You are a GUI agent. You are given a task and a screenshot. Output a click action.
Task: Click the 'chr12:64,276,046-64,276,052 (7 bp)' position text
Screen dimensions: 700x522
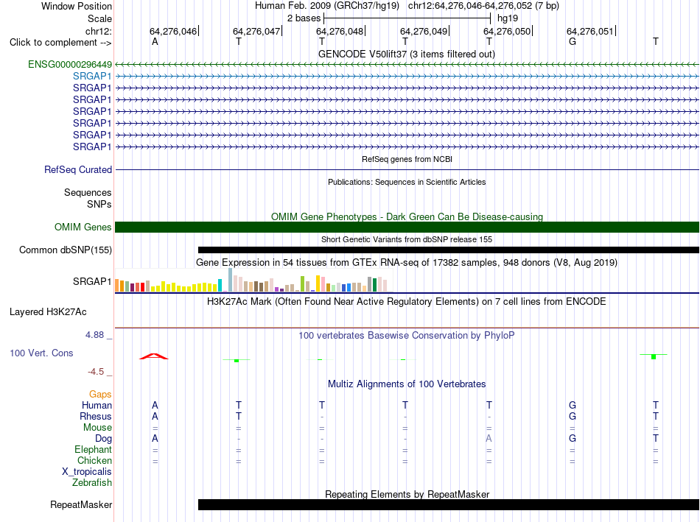point(483,6)
